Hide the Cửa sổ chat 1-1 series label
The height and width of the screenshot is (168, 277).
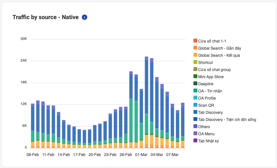[x=212, y=41]
